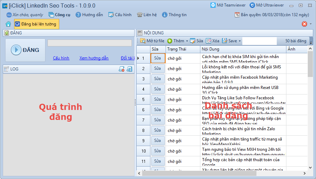Select row header number 1

pyautogui.click(x=143, y=58)
